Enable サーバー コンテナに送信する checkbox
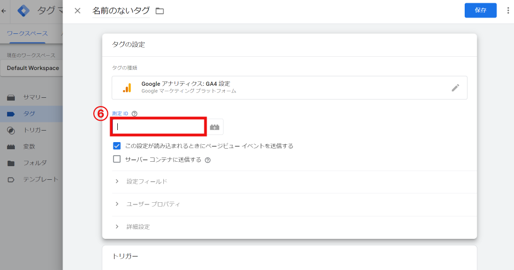The image size is (514, 270). [117, 159]
